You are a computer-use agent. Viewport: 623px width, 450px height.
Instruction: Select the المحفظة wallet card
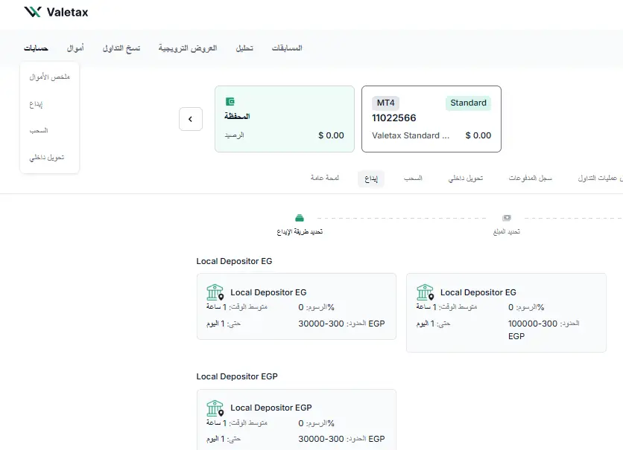285,119
